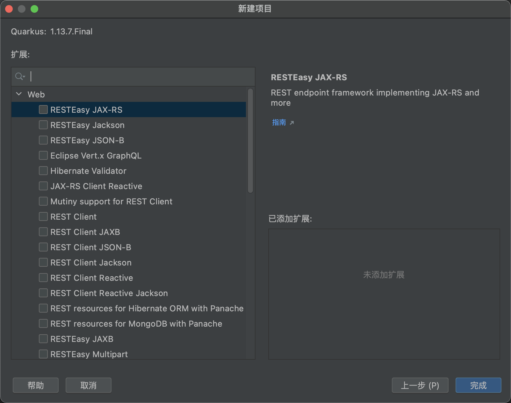Enable the RESTEasy Jackson extension

[43, 125]
